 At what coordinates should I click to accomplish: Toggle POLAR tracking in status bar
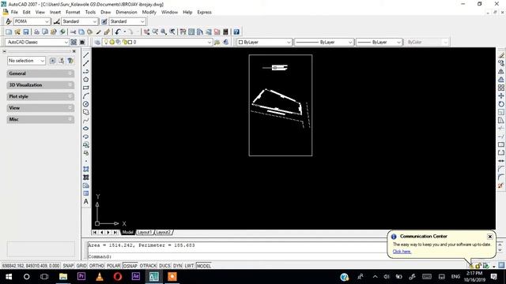click(113, 266)
